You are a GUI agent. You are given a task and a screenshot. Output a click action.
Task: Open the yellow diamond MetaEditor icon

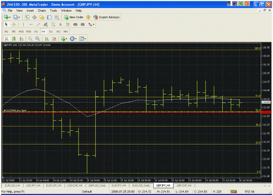[x=88, y=17]
